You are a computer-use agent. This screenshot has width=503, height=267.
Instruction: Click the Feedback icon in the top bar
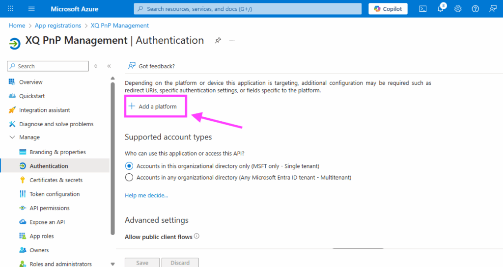493,9
